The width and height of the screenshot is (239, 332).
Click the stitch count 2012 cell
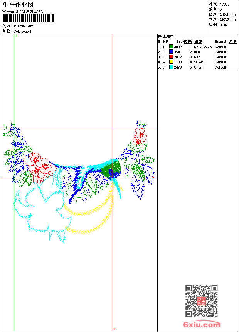pyautogui.click(x=178, y=57)
